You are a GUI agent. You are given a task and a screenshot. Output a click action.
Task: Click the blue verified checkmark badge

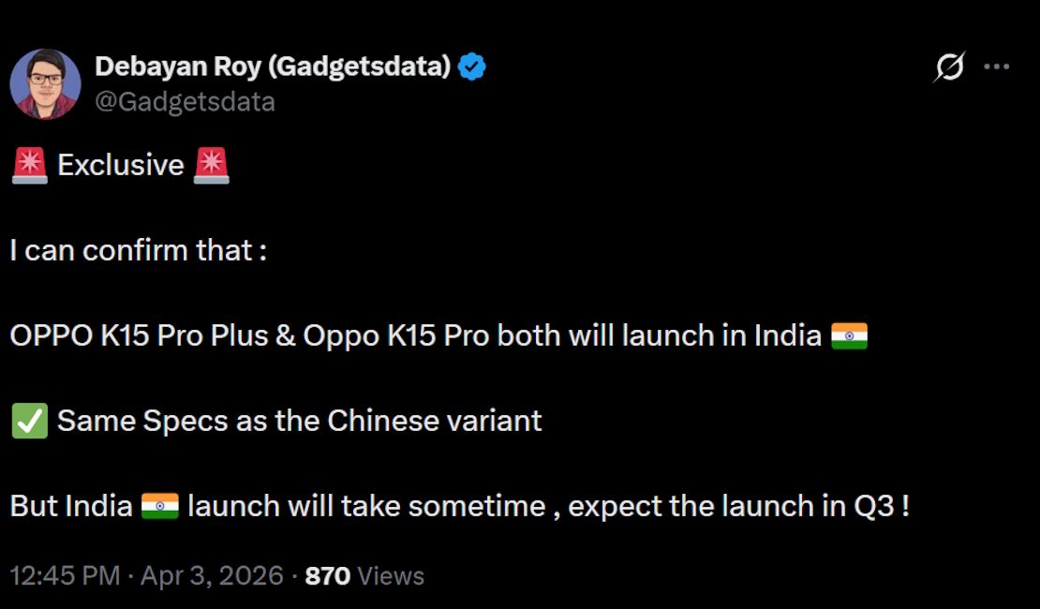tap(470, 65)
